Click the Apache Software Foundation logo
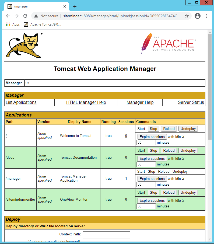Image resolution: width=214 pixels, height=244 pixels. [x=168, y=44]
